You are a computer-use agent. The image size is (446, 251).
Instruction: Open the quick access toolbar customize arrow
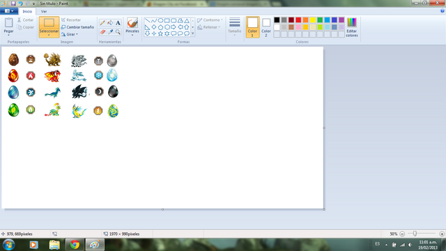(x=33, y=3)
